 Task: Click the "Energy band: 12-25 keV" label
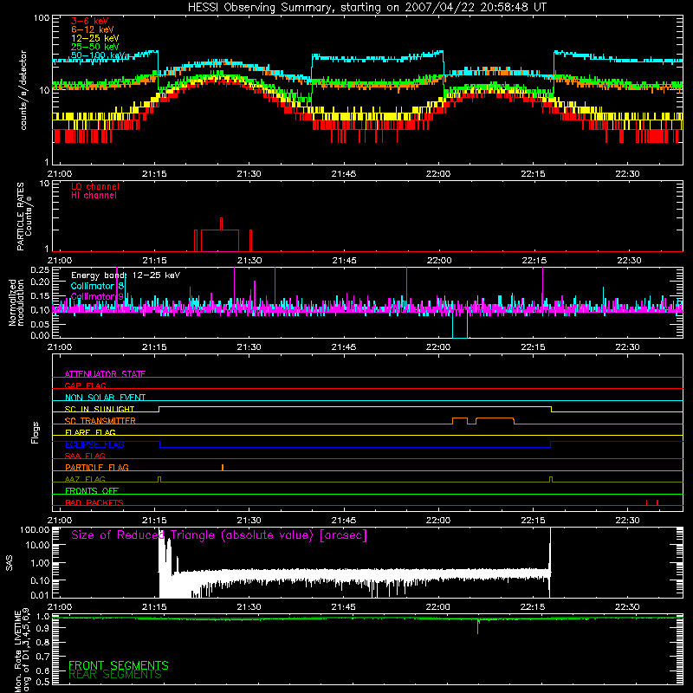click(x=126, y=275)
